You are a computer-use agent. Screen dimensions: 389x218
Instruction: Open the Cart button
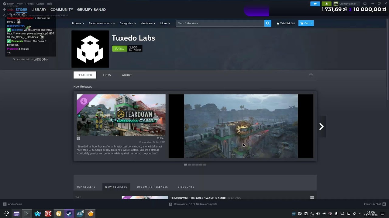306,23
